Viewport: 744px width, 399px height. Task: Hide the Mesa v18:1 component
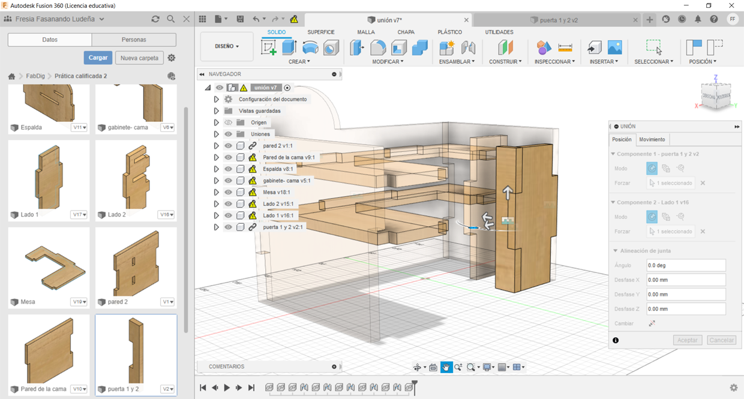coord(228,193)
